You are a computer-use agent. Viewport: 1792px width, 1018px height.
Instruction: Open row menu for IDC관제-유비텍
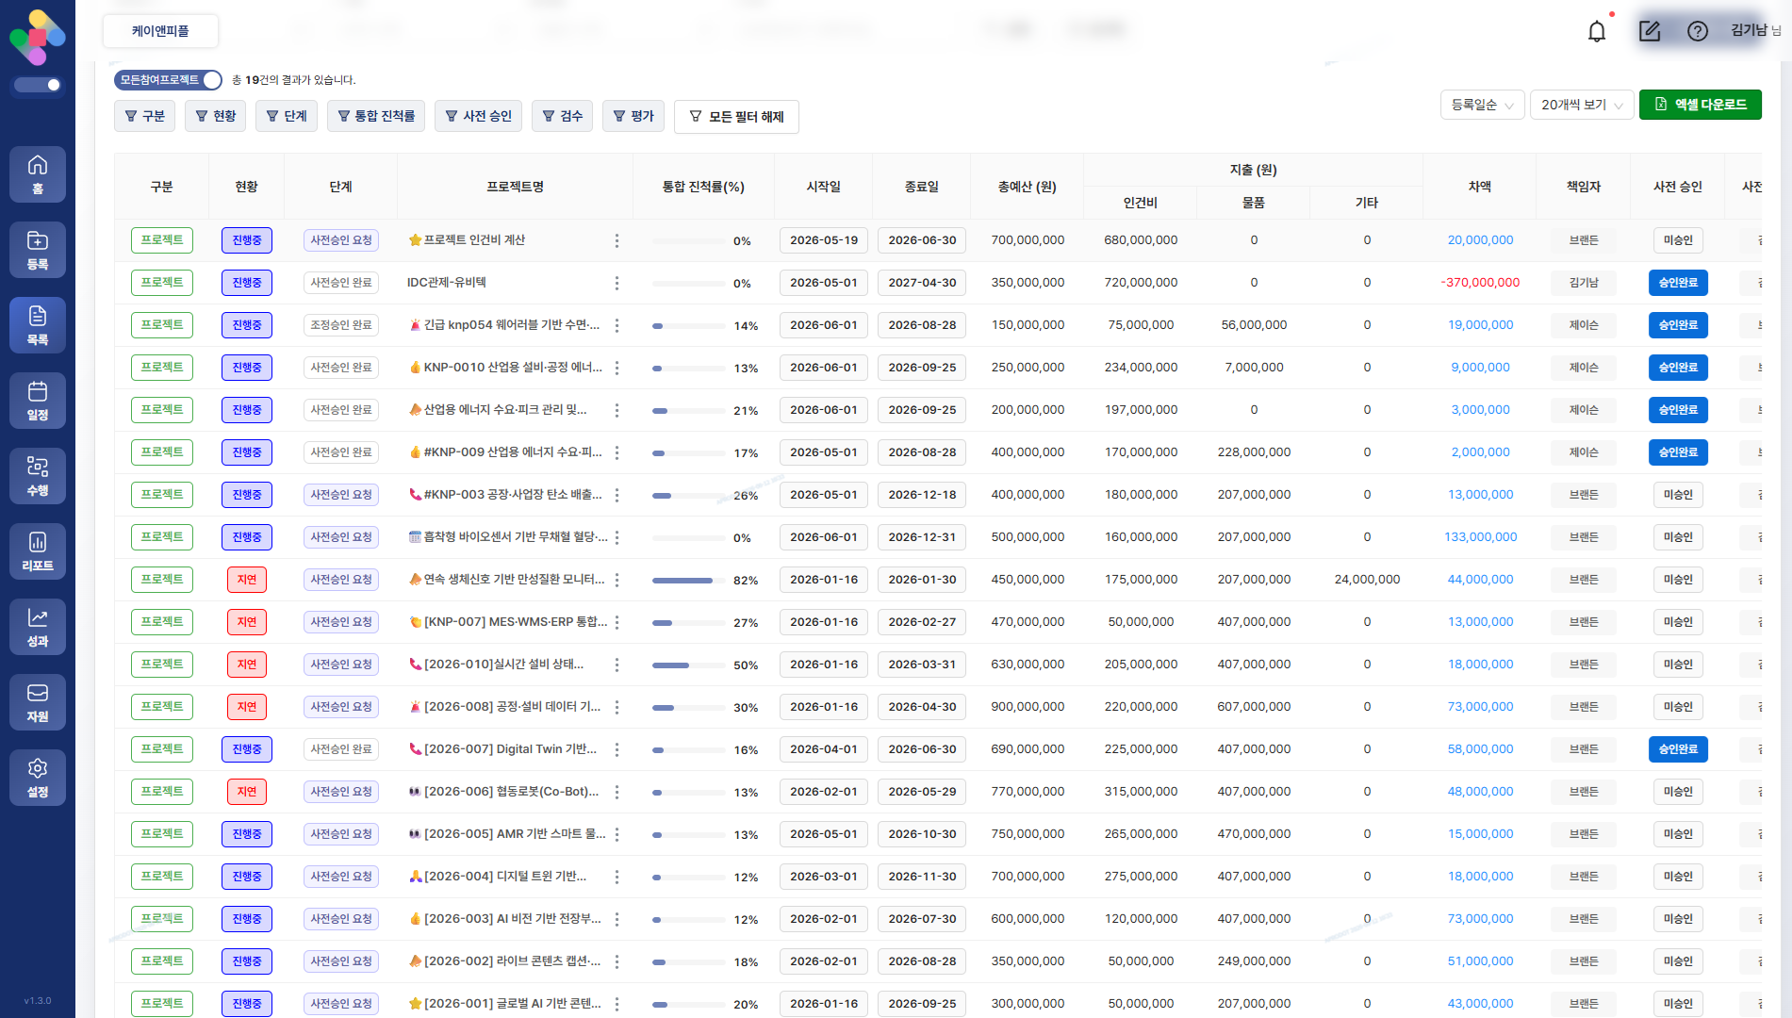(617, 283)
